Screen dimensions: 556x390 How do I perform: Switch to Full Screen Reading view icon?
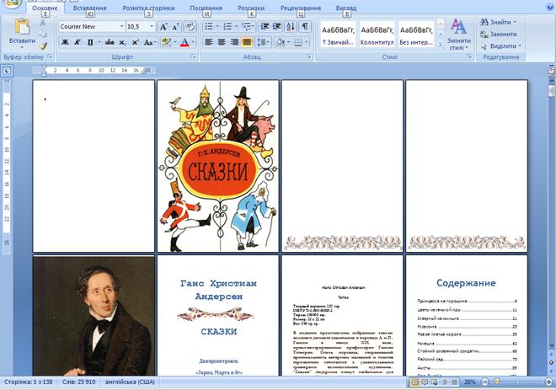[425, 382]
